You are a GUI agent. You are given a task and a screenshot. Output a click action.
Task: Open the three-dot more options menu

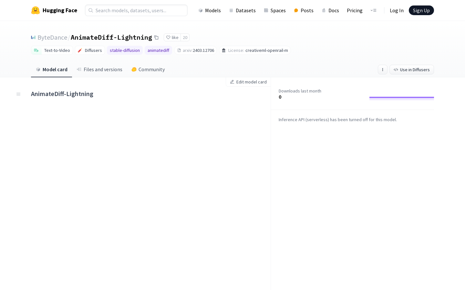point(383,70)
